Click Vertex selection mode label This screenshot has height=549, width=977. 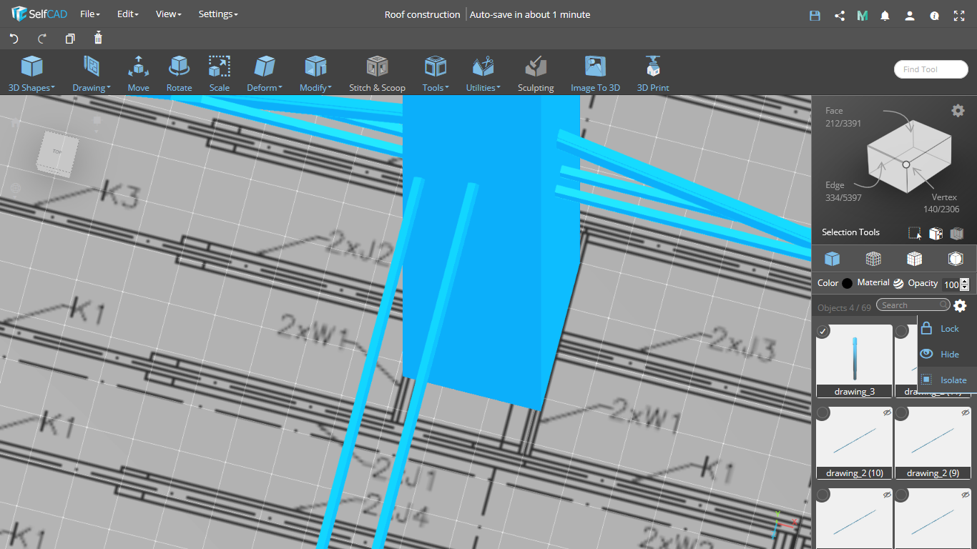tap(944, 197)
